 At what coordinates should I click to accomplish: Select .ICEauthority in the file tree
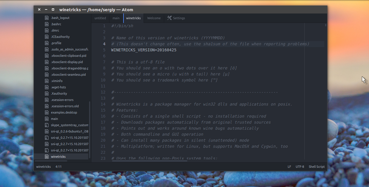tap(60, 37)
